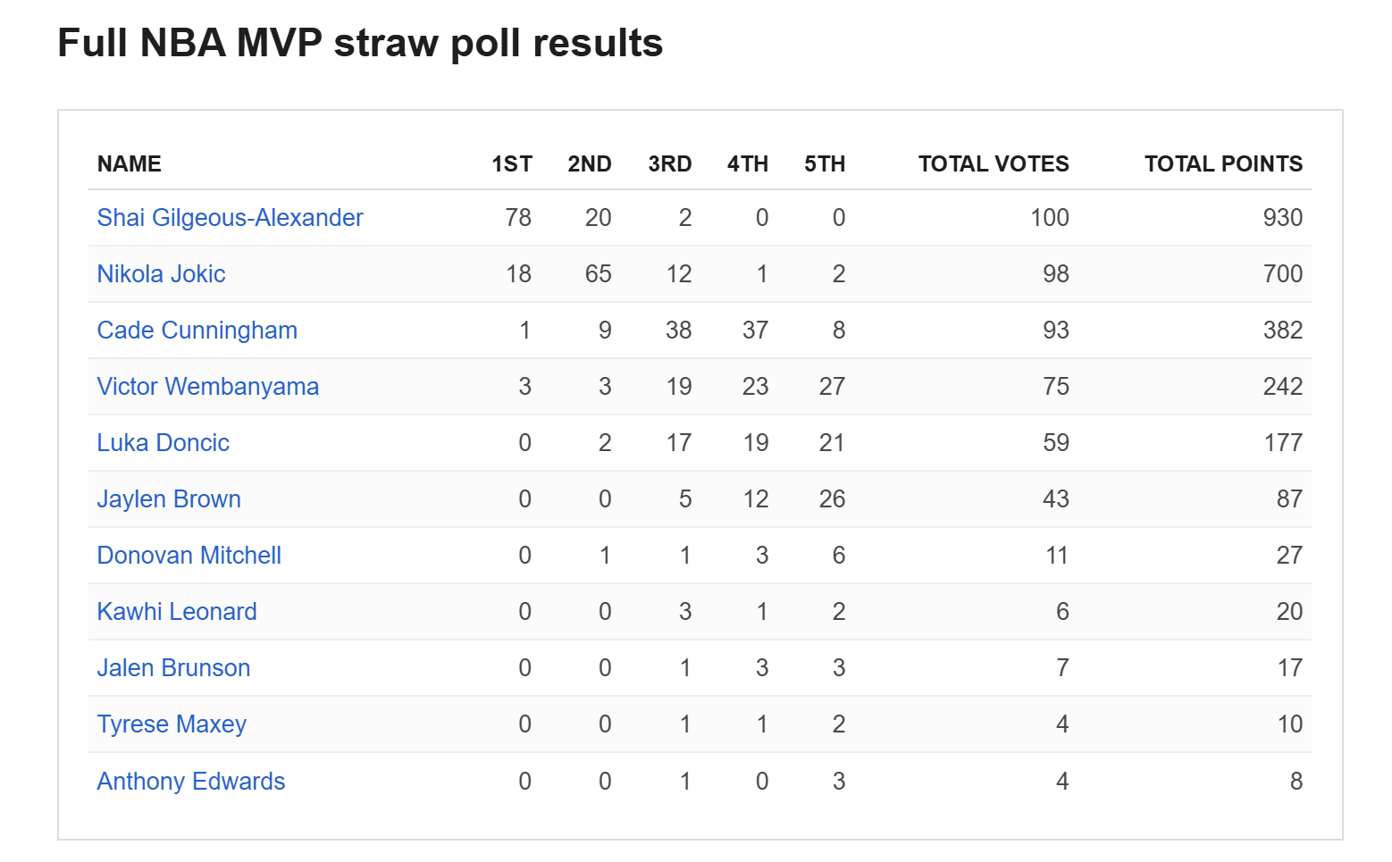Select the 2ND column header
1392x862 pixels.
coord(589,164)
